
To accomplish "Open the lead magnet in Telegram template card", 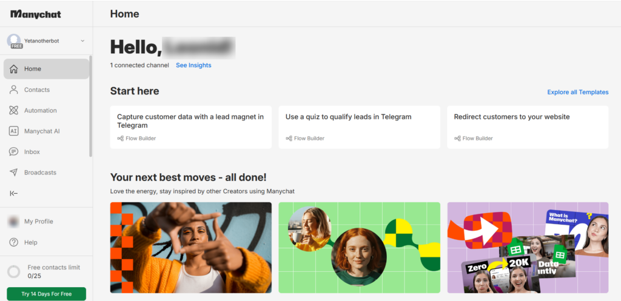I will tap(191, 127).
